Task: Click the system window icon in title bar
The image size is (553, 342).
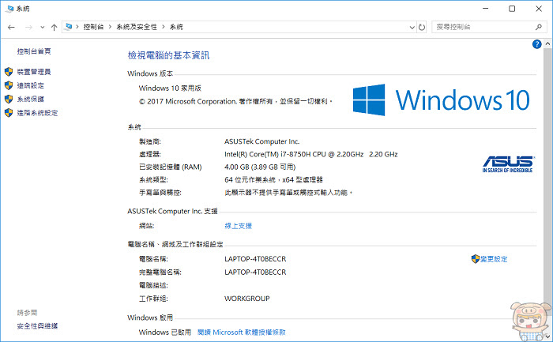Action: click(x=9, y=9)
